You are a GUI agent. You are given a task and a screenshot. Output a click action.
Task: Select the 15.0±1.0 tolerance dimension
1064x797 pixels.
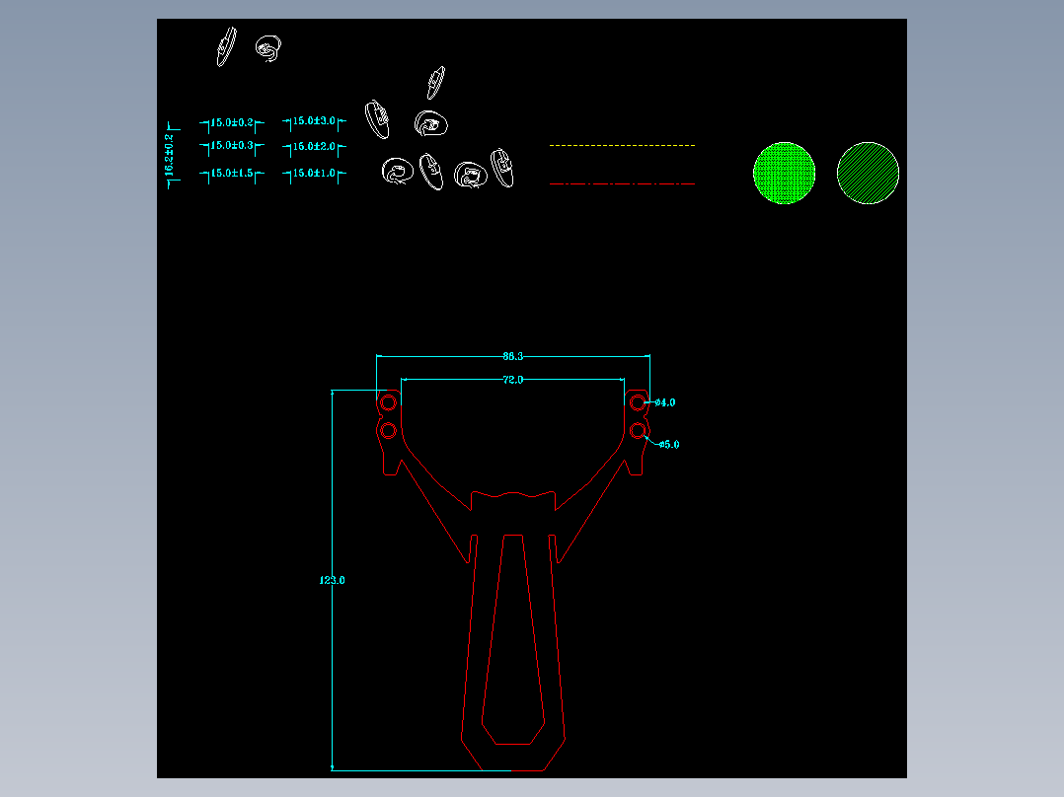(x=314, y=174)
